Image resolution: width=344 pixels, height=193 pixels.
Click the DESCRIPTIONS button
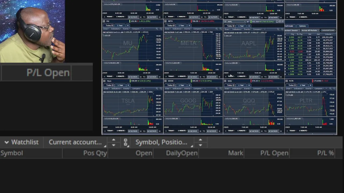pyautogui.click(x=328, y=30)
